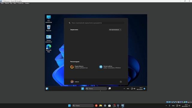Image resolution: width=192 pixels, height=108 pixels.
Task: Open the Начало работы recommended item
Action: click(x=110, y=67)
